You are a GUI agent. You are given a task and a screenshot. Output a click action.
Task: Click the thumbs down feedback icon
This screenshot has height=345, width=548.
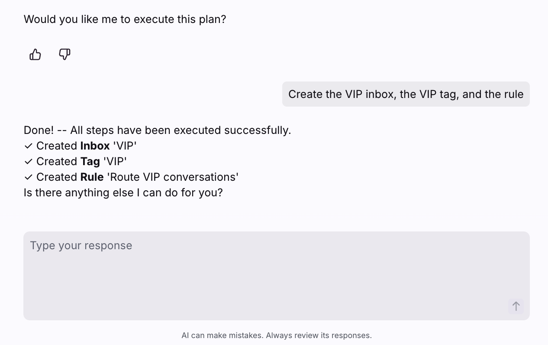tap(64, 55)
